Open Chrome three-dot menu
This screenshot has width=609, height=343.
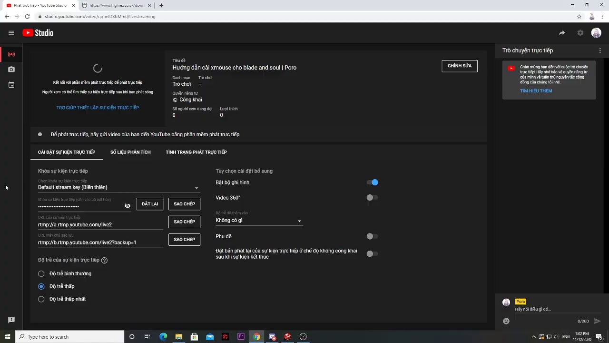pos(602,16)
